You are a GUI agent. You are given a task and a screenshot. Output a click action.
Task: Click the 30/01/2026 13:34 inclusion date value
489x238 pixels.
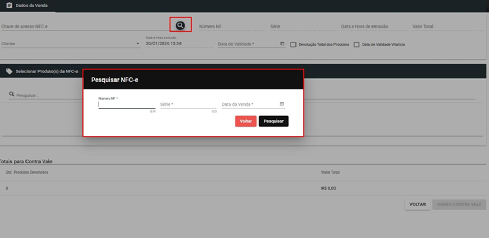(x=163, y=44)
